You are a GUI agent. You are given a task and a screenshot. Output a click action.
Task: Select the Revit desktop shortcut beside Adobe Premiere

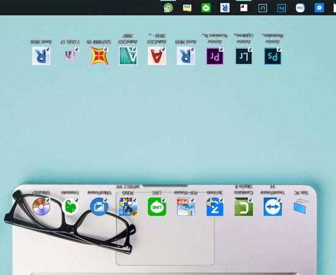click(186, 56)
